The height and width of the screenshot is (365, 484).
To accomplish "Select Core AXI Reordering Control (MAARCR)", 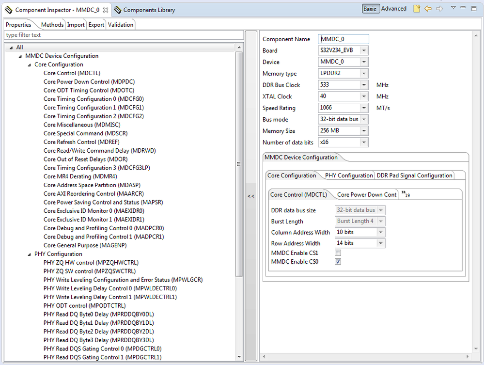I will coord(94,193).
